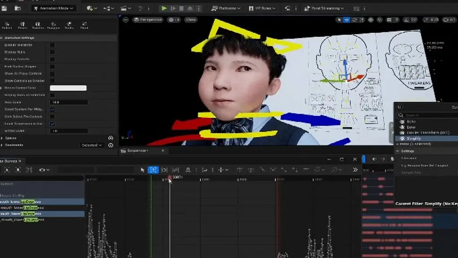The width and height of the screenshot is (458, 258).
Task: Toggle the Display Nulls checkbox
Action: click(52, 52)
